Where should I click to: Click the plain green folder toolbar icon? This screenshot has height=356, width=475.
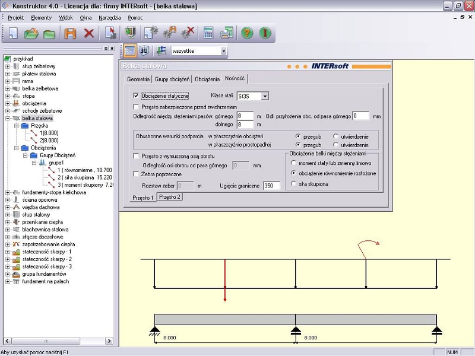(x=49, y=33)
